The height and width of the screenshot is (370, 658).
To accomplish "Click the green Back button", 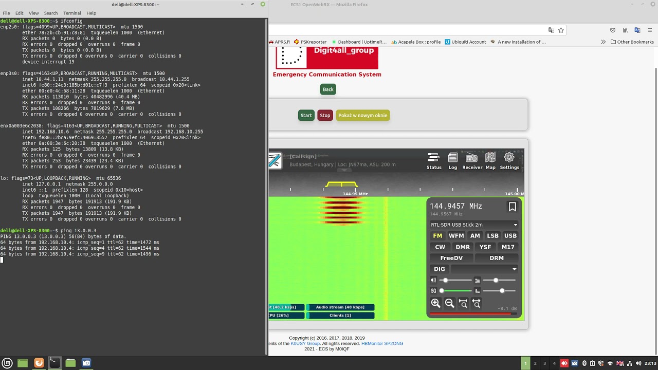I will pos(328,89).
